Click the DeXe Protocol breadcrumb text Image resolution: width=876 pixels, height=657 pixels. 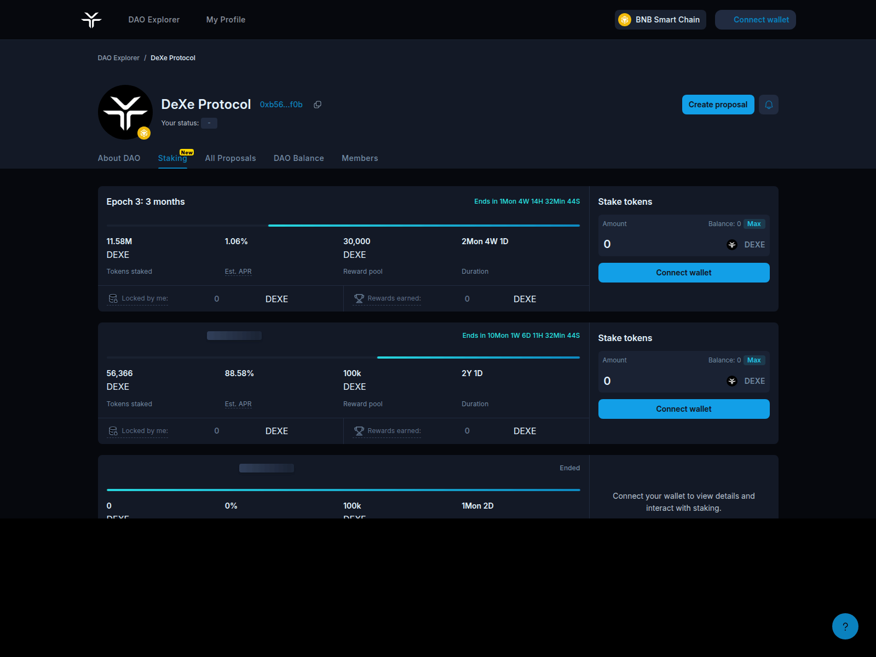tap(173, 58)
